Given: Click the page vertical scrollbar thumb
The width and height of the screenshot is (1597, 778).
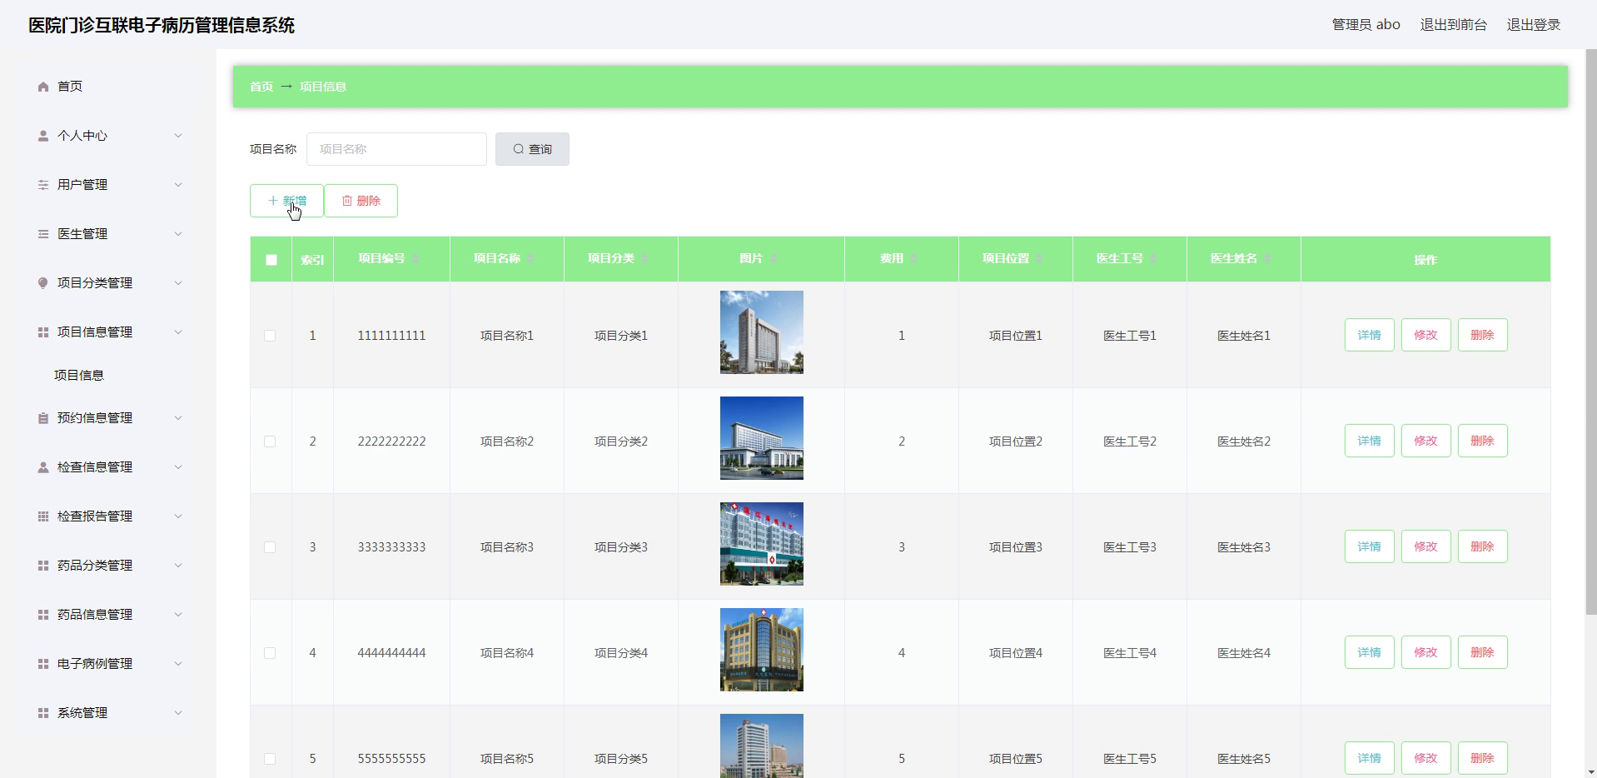Looking at the screenshot, I should 1591,333.
